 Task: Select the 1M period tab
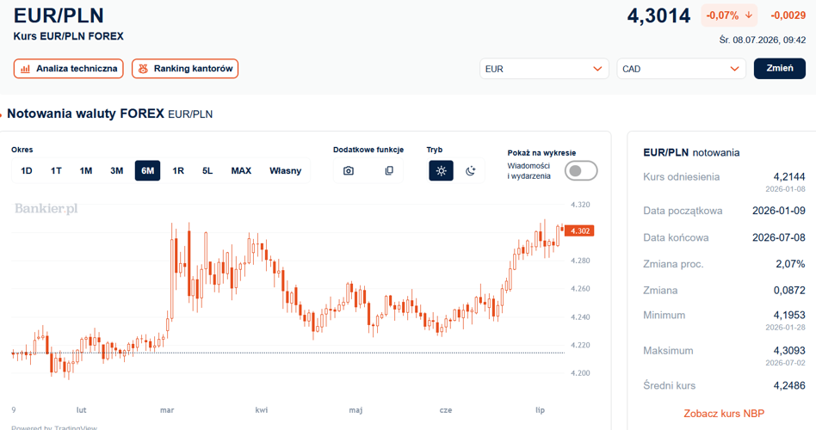coord(86,170)
